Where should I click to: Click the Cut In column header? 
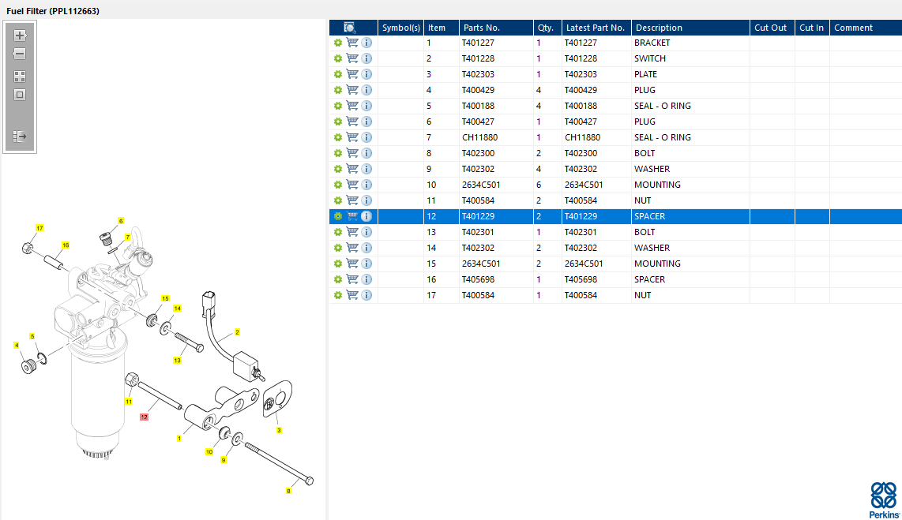812,28
